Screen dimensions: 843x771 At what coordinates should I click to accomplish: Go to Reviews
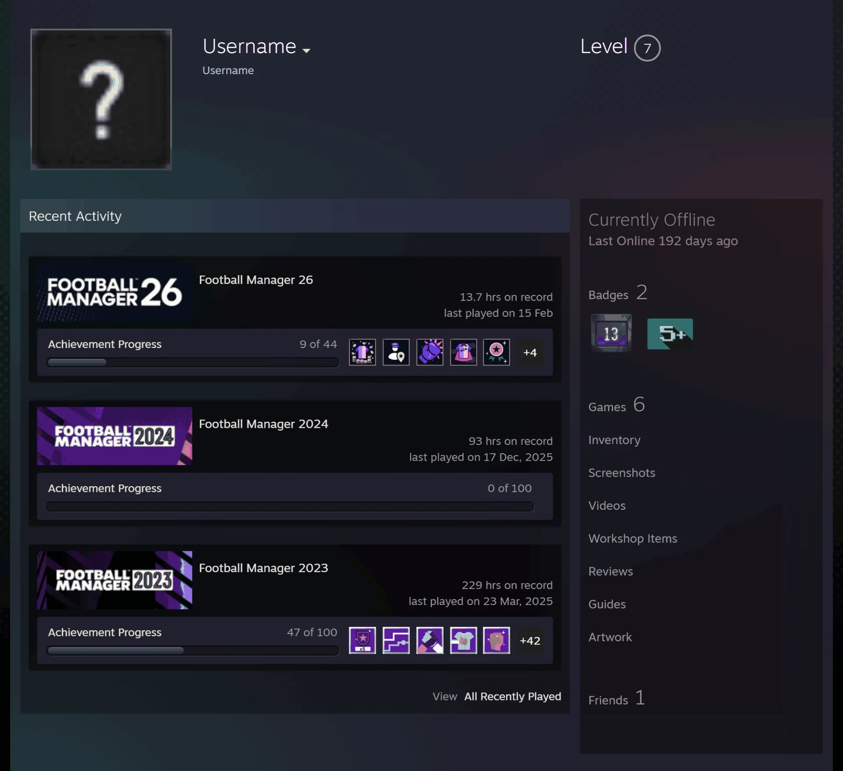(611, 571)
